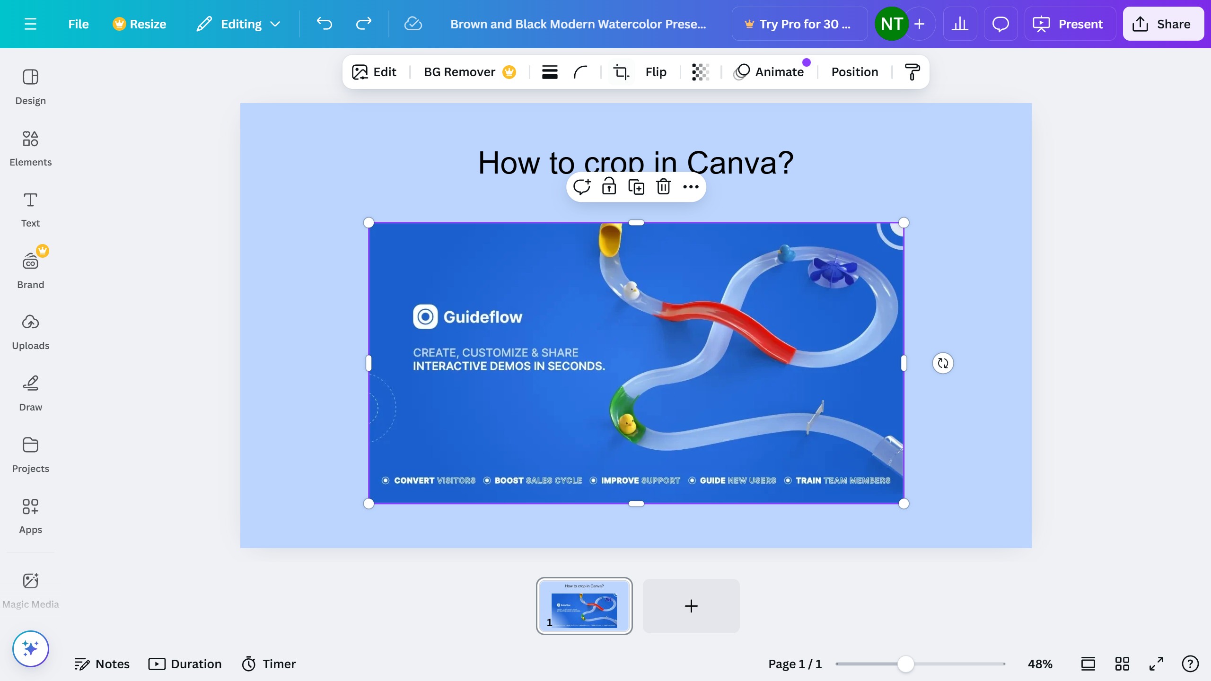Click the Share button

click(x=1163, y=24)
